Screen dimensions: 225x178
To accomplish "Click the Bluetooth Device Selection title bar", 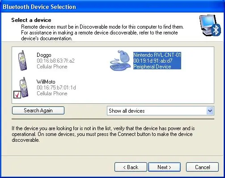I will (112, 7).
